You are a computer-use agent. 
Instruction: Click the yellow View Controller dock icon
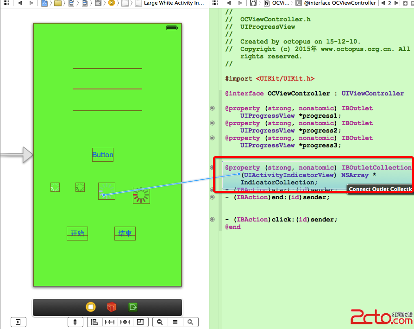(x=91, y=307)
